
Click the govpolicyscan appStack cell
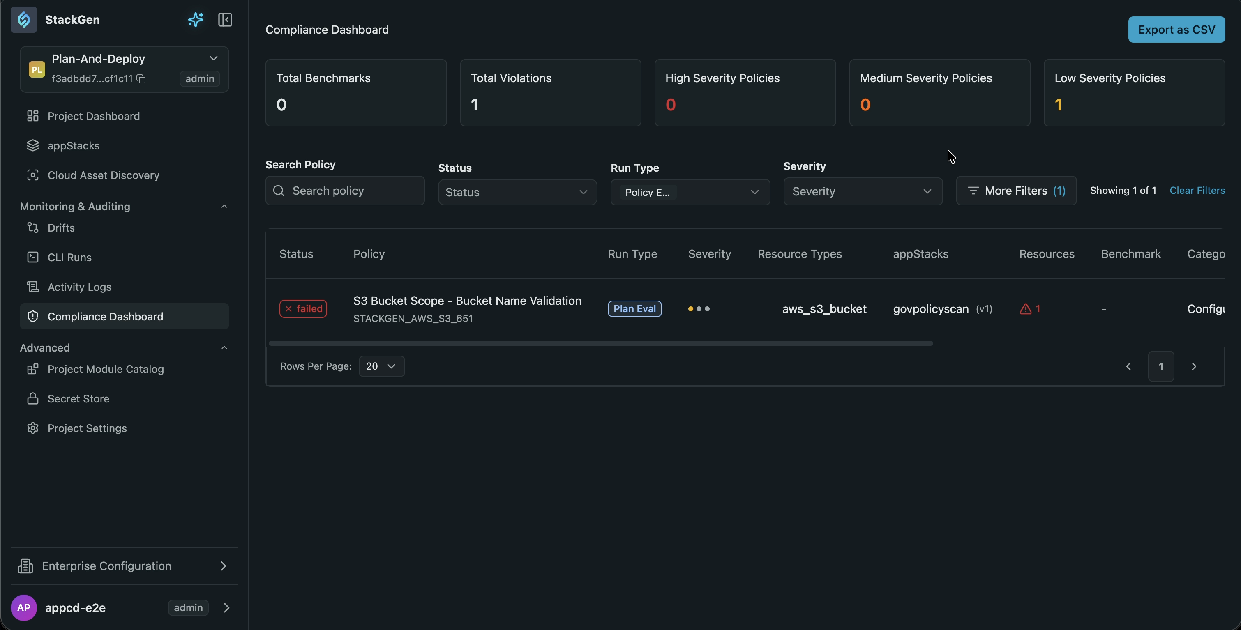942,309
